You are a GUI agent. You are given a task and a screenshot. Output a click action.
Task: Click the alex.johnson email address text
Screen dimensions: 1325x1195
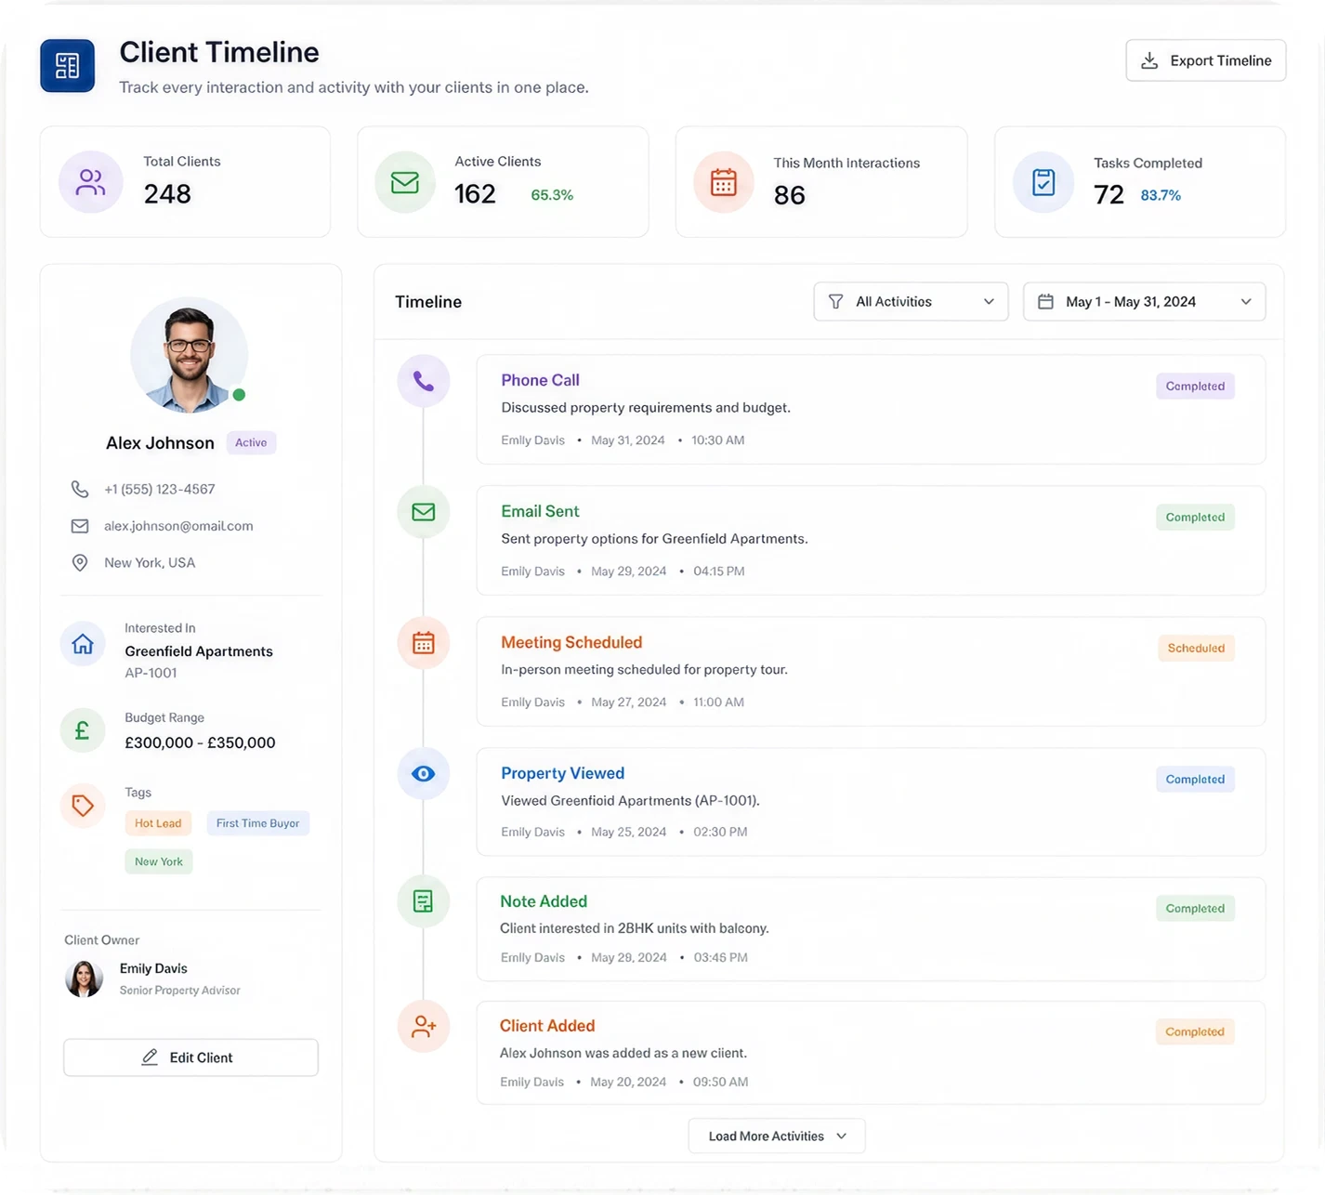click(178, 526)
